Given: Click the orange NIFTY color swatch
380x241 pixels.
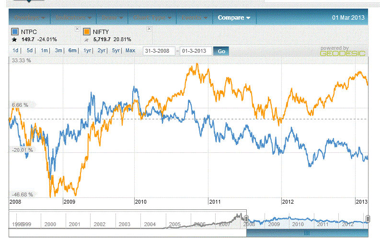Looking at the screenshot, I should [x=87, y=32].
